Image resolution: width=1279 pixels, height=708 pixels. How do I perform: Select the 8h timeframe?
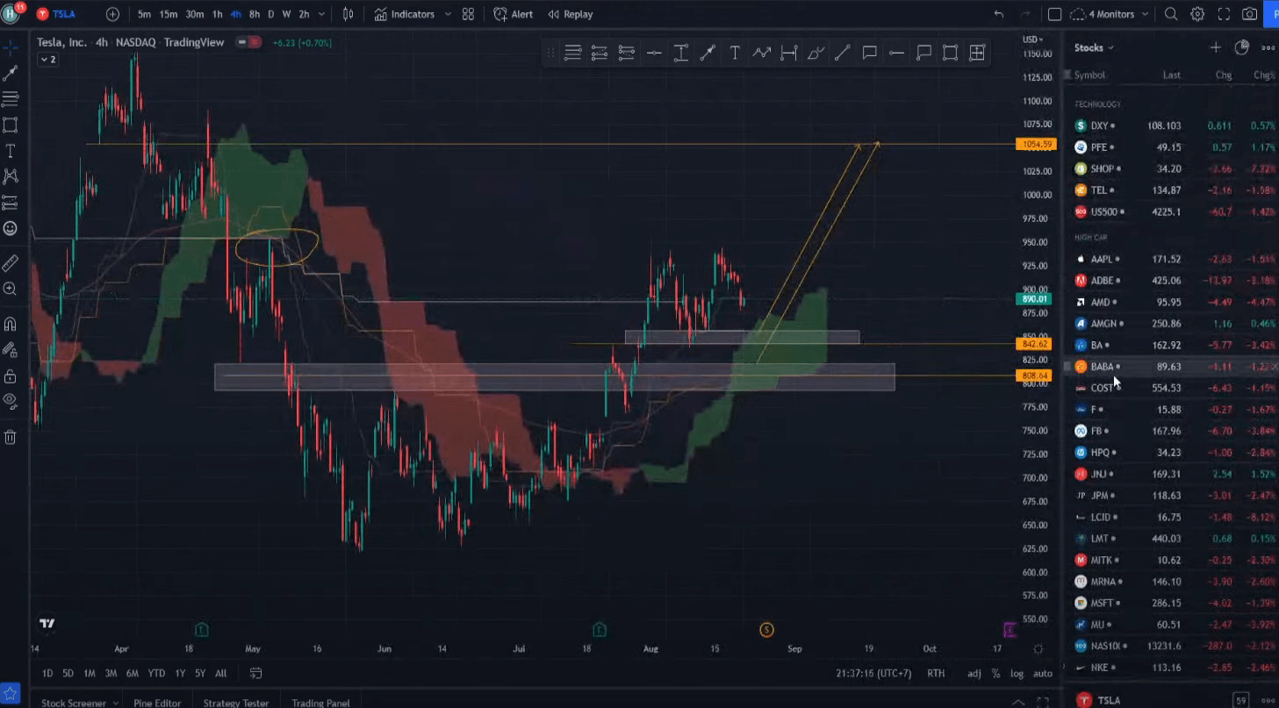(254, 14)
